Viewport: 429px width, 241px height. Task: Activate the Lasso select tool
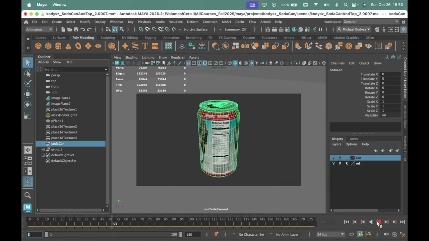[x=28, y=73]
